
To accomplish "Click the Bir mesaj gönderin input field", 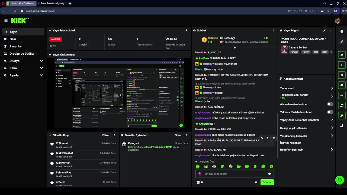I will [234, 174].
